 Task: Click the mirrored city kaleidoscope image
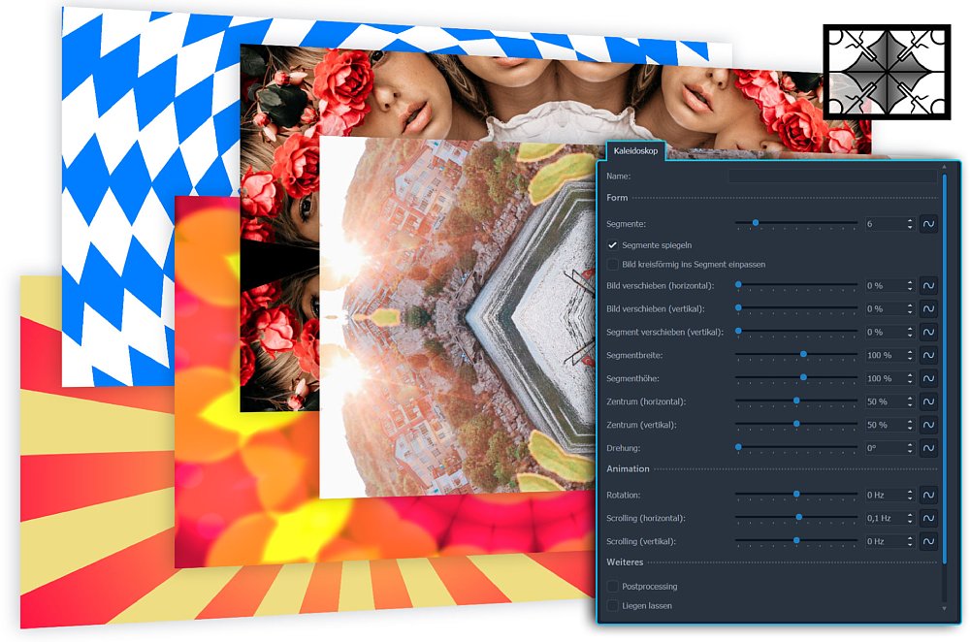458,317
